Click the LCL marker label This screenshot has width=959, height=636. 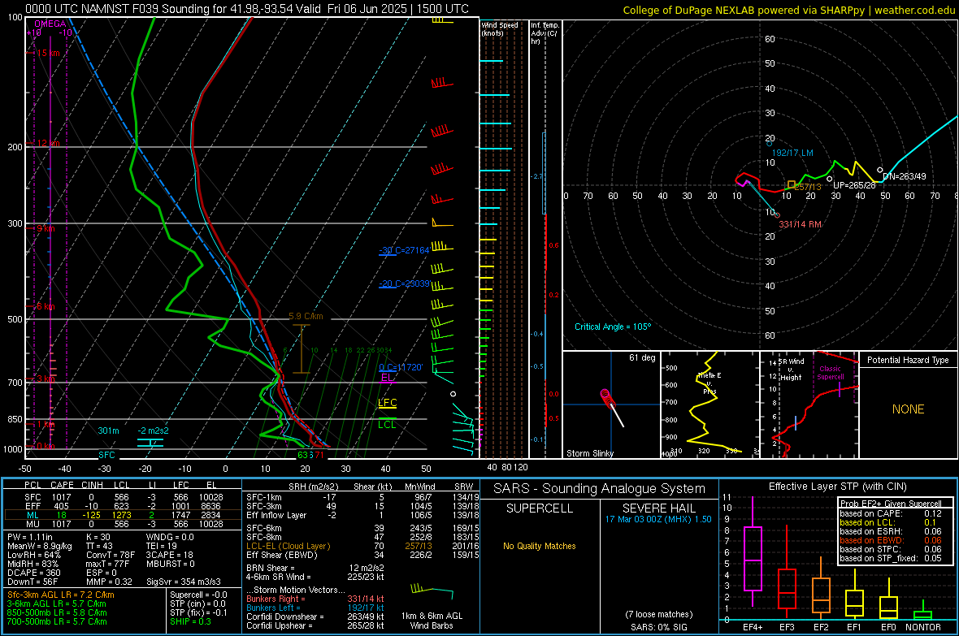coord(387,425)
